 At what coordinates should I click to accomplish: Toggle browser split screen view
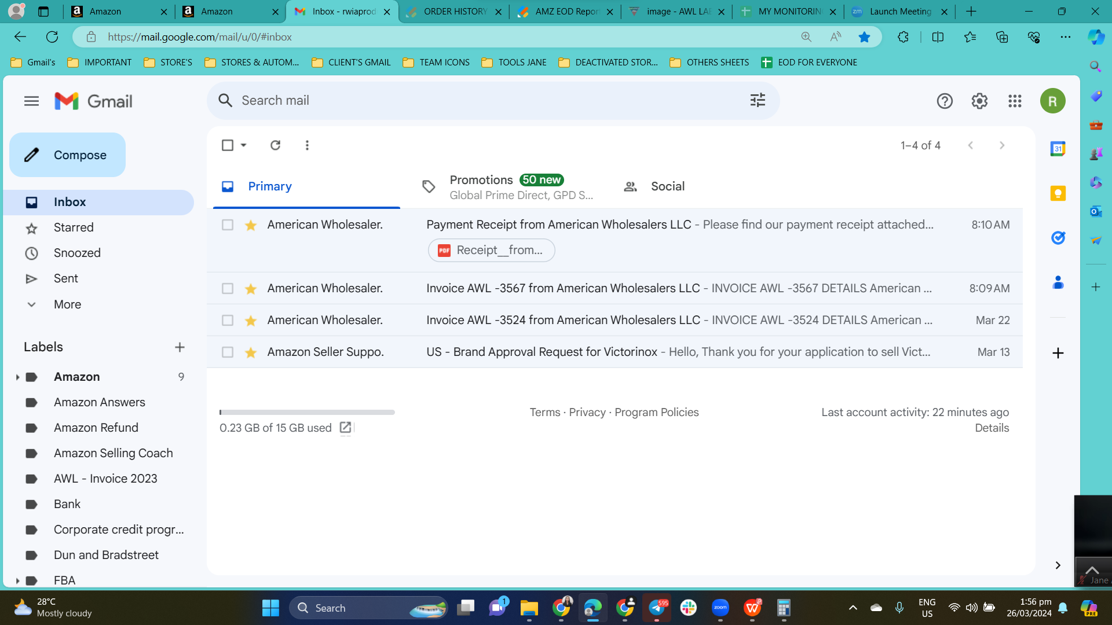(x=938, y=37)
